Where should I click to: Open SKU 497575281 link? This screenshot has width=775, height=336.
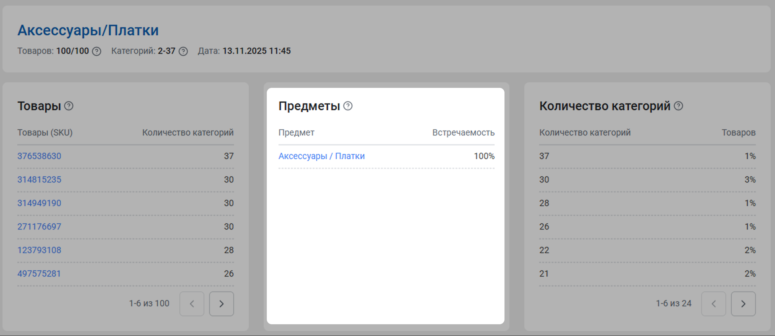click(39, 274)
